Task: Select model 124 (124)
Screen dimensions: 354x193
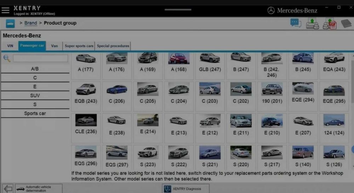Action: click(334, 128)
